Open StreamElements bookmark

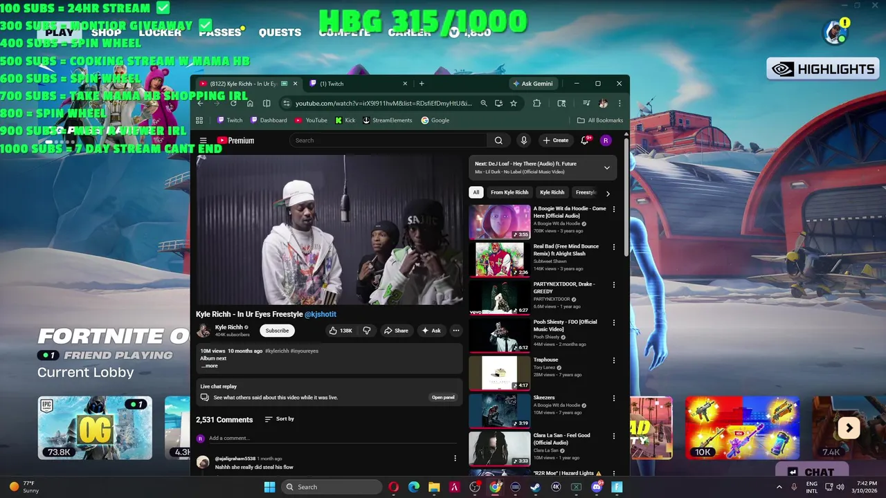tap(387, 120)
